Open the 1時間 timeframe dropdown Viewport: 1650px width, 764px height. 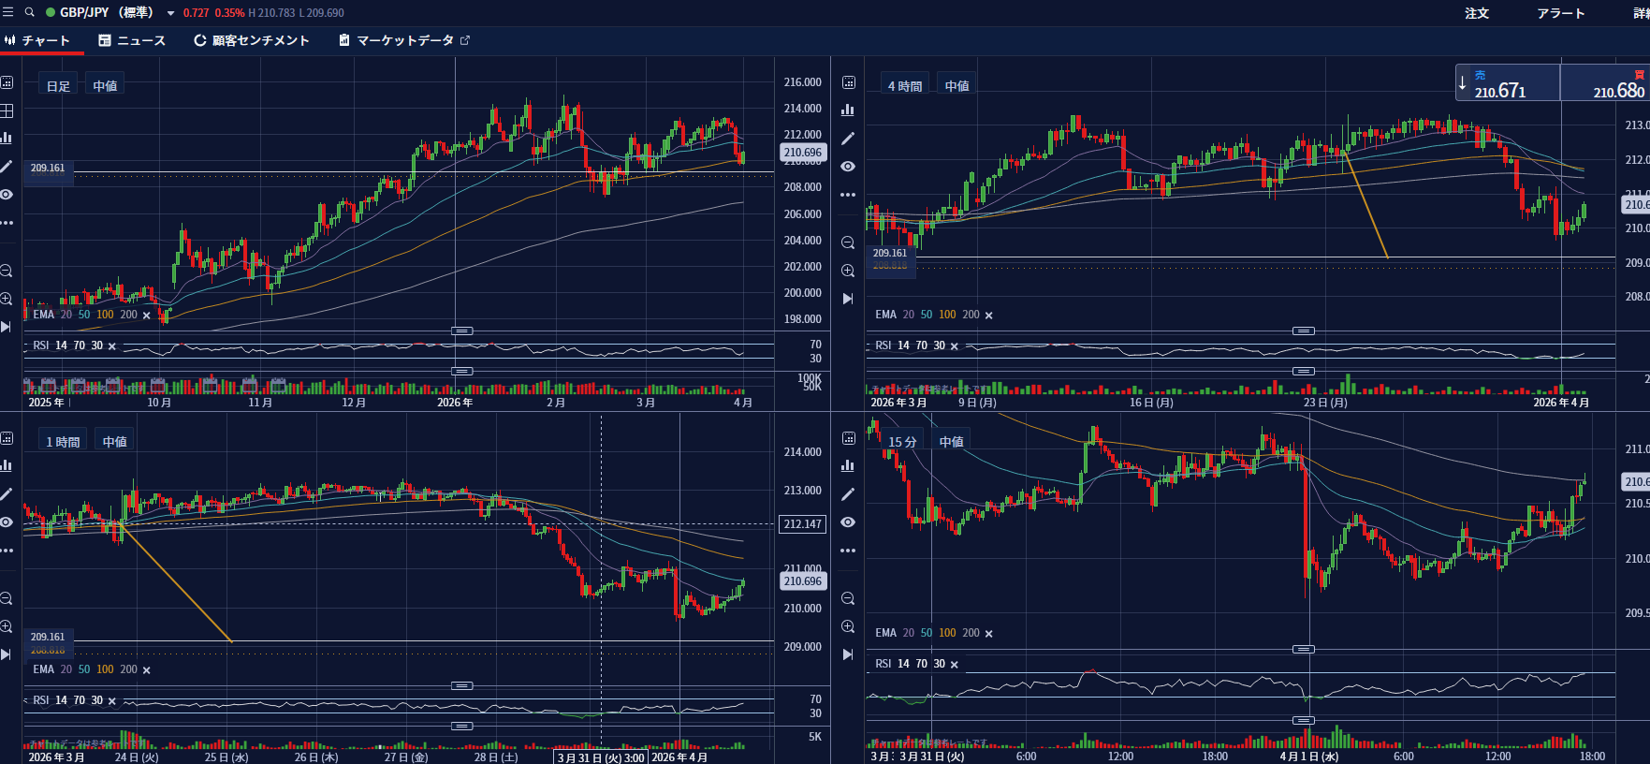coord(63,441)
